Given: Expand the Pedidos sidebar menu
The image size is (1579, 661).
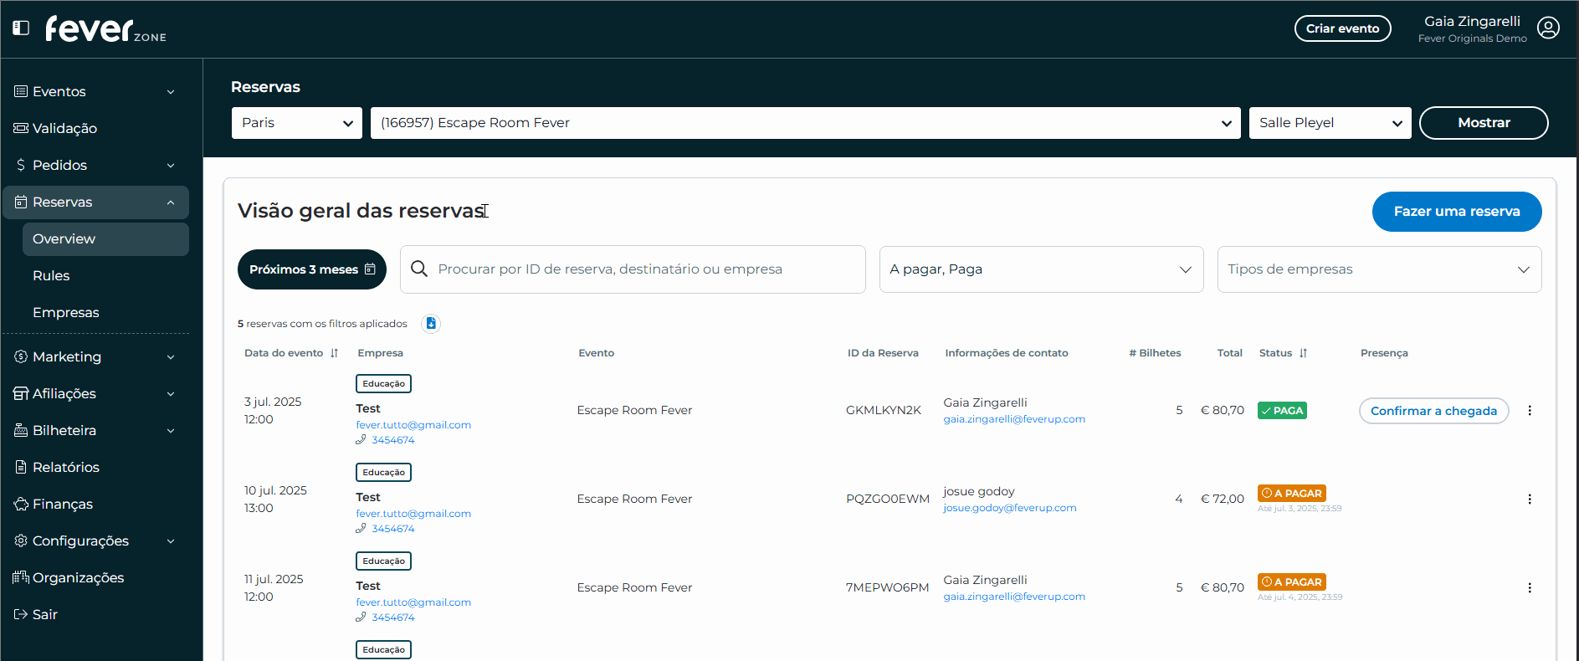Looking at the screenshot, I should coord(171,166).
